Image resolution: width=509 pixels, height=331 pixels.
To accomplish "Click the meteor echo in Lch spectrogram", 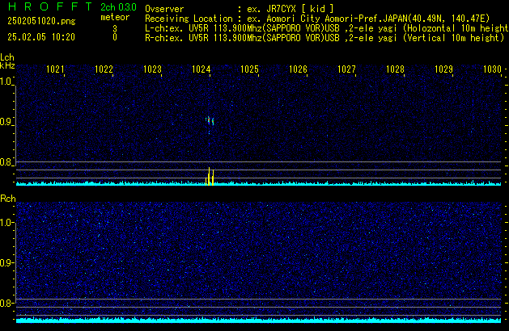I will (210, 121).
